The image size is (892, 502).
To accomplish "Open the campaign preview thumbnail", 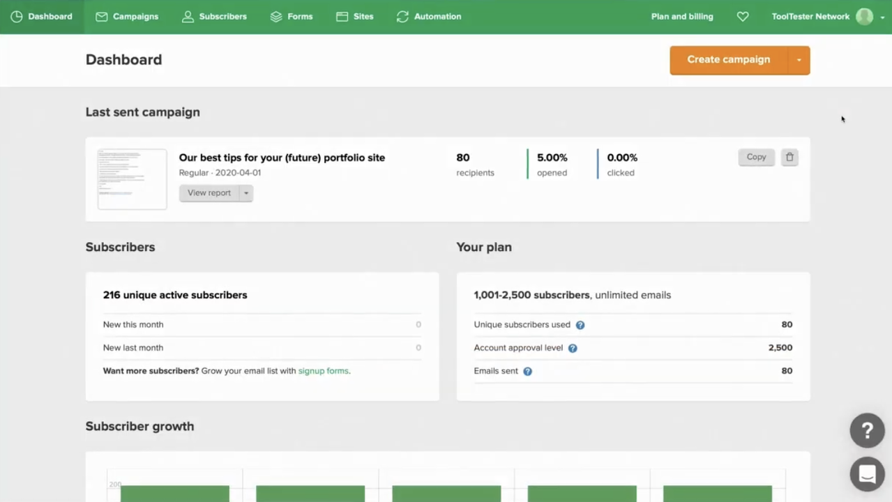I will pyautogui.click(x=133, y=178).
